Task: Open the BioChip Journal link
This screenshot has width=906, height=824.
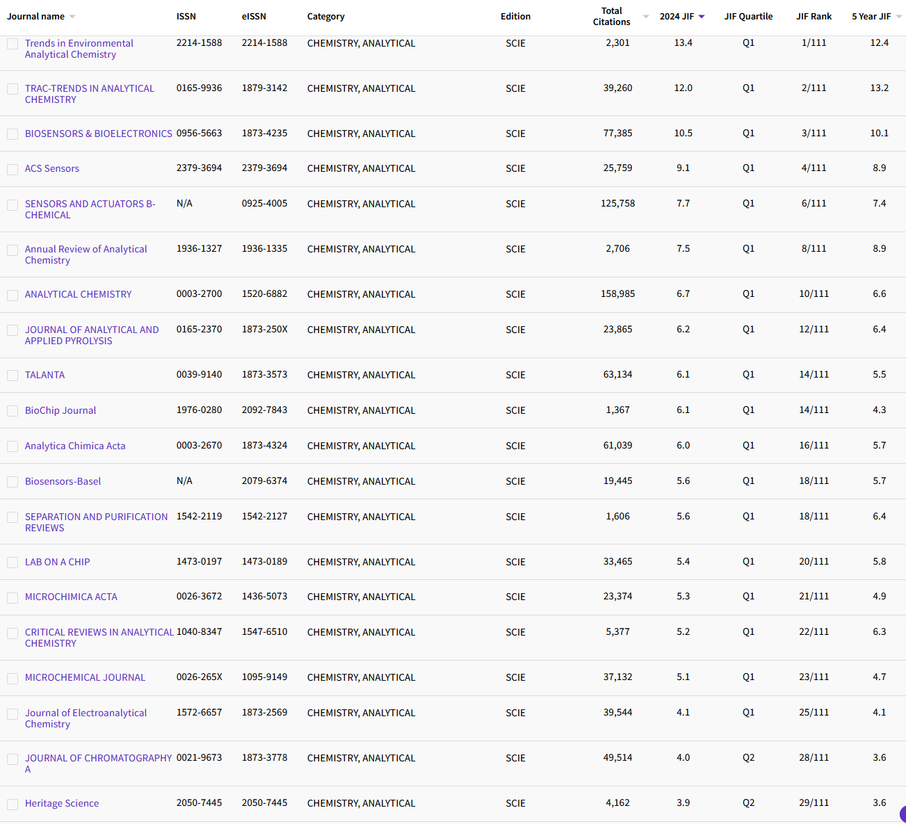Action: 60,410
